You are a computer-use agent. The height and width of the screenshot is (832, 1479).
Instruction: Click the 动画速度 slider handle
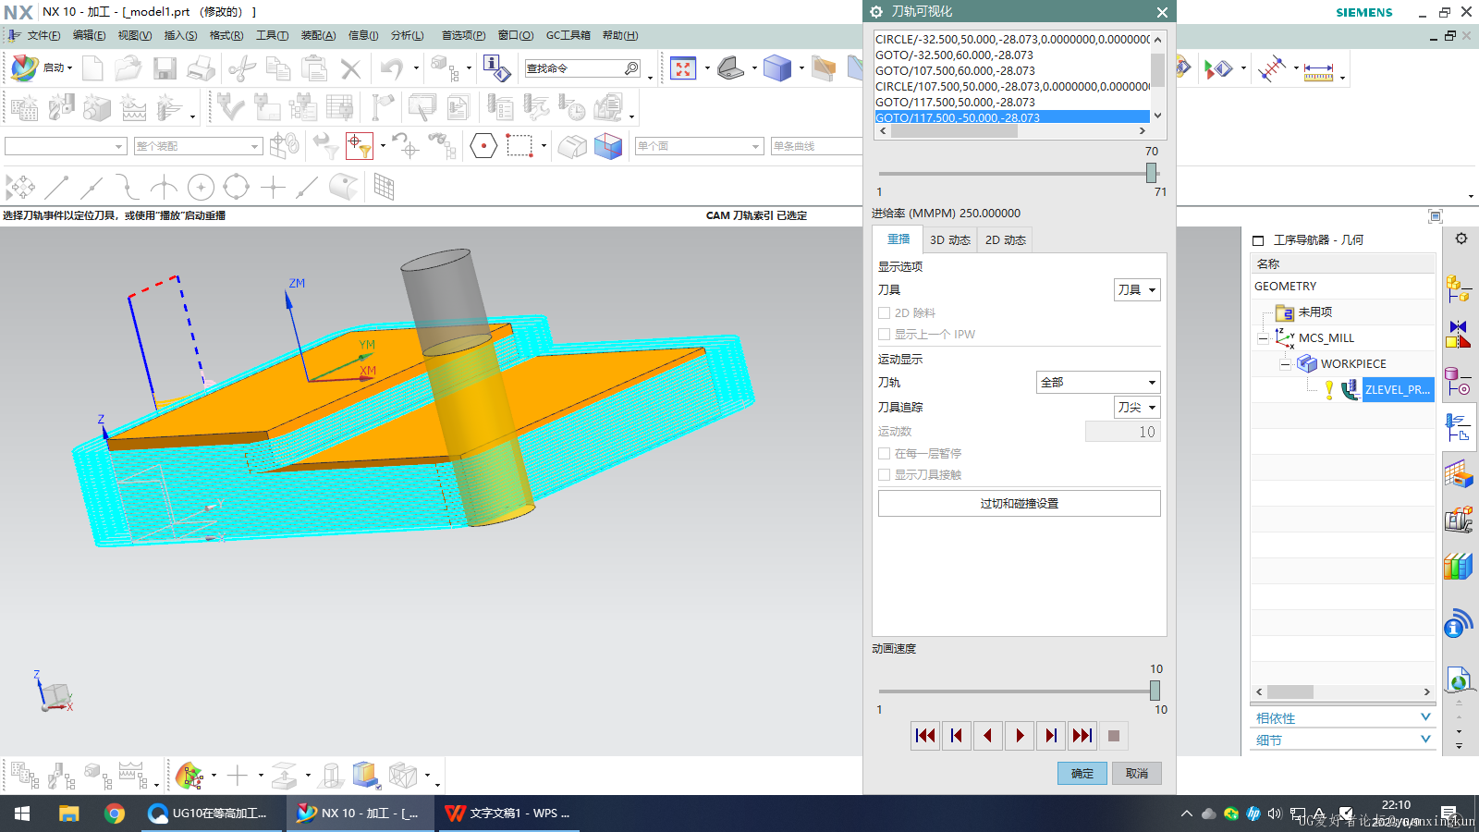coord(1155,691)
